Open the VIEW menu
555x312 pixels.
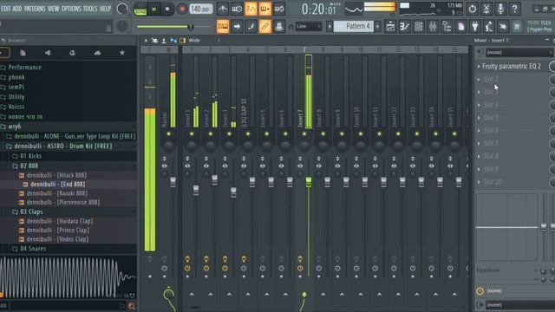[x=54, y=9]
